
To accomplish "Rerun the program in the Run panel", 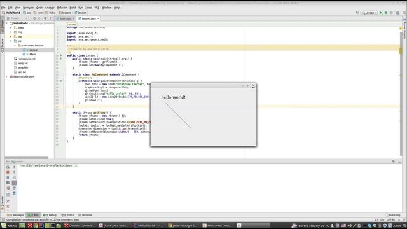I will (x=8, y=167).
